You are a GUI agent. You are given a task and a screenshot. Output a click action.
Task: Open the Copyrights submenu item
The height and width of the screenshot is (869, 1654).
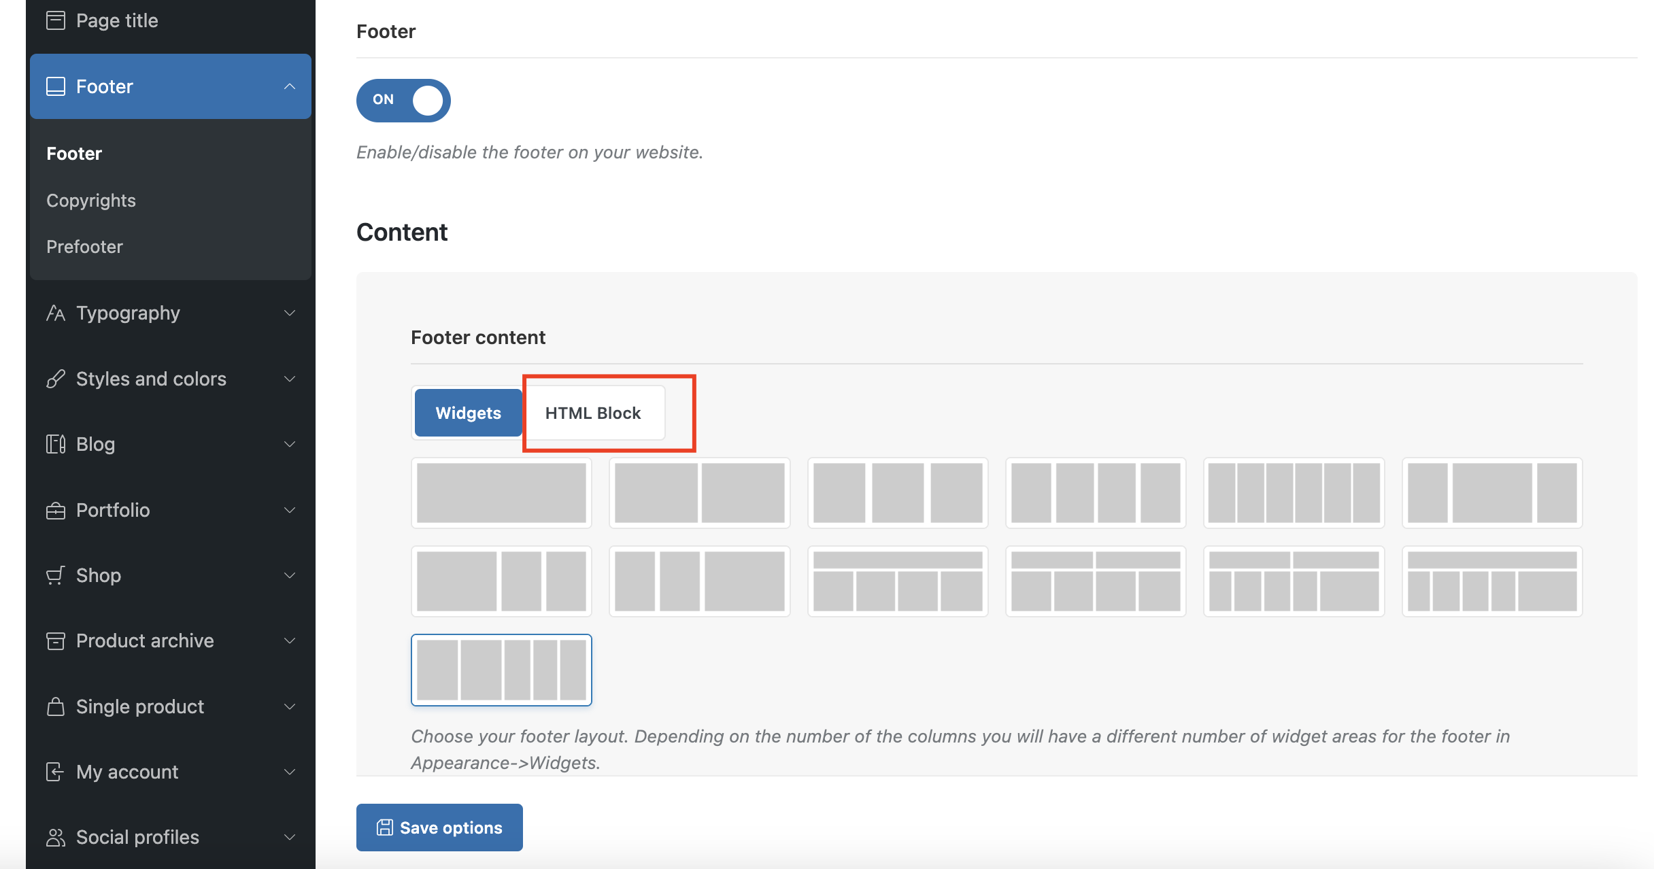(91, 201)
